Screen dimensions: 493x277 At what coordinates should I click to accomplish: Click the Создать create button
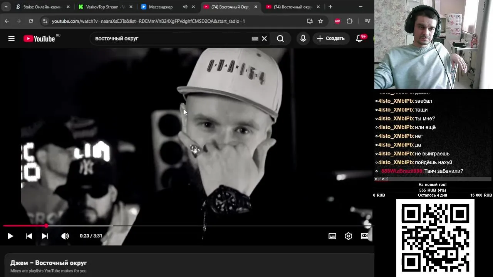(331, 38)
